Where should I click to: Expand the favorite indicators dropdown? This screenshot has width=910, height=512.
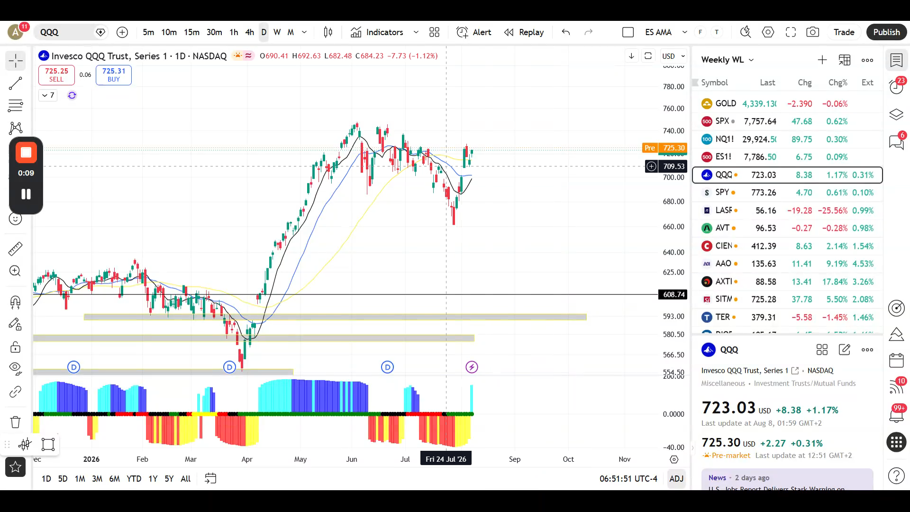point(416,32)
